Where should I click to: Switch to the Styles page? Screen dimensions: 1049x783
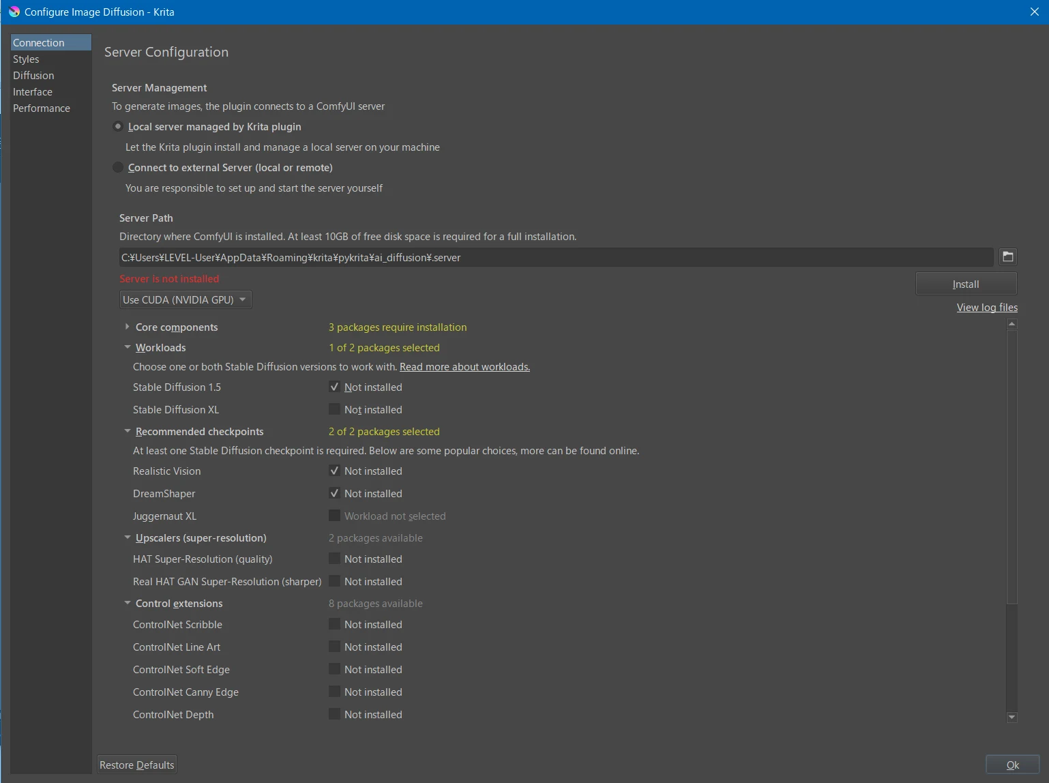click(50, 59)
